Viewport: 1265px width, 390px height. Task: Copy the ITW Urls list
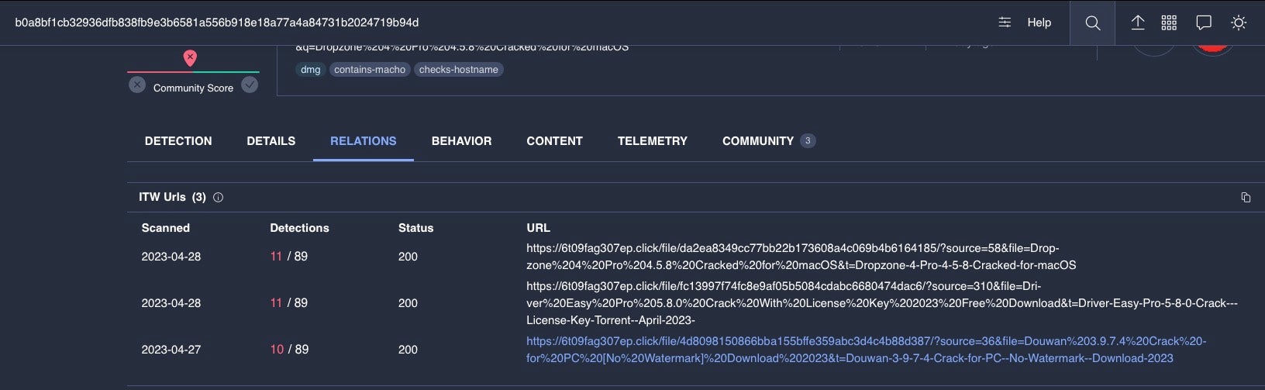click(1246, 198)
